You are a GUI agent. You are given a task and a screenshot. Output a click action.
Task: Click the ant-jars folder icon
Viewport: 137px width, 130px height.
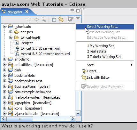[x=17, y=32]
